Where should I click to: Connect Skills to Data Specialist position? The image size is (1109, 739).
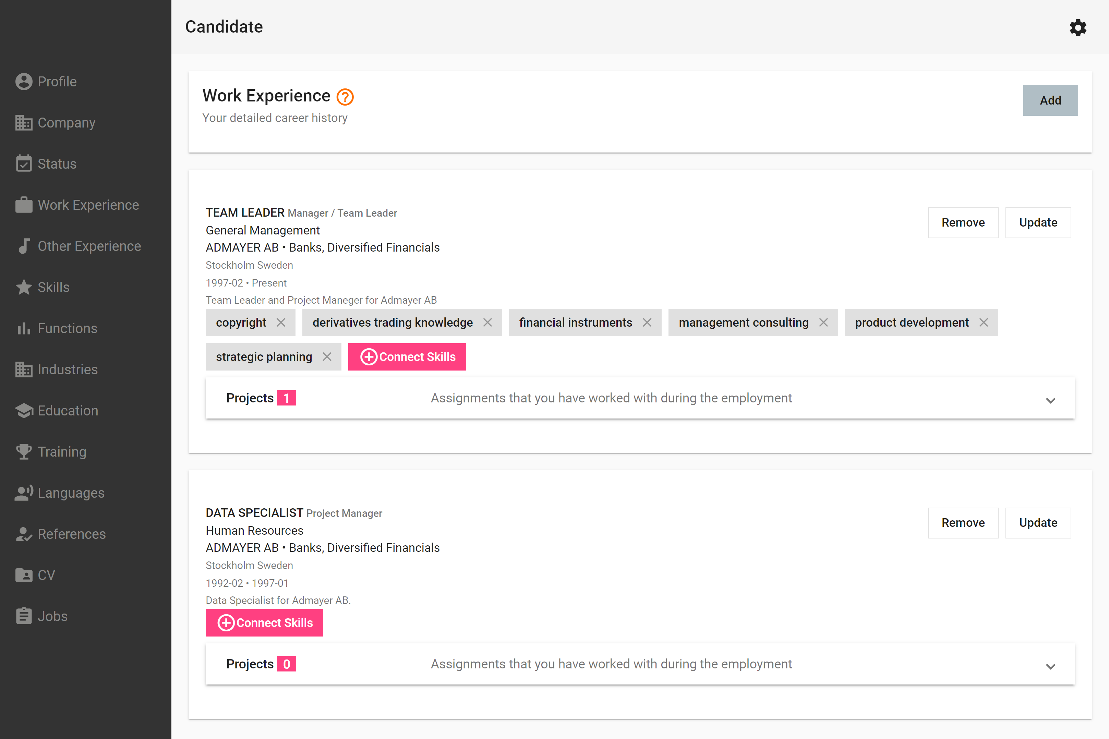point(264,622)
